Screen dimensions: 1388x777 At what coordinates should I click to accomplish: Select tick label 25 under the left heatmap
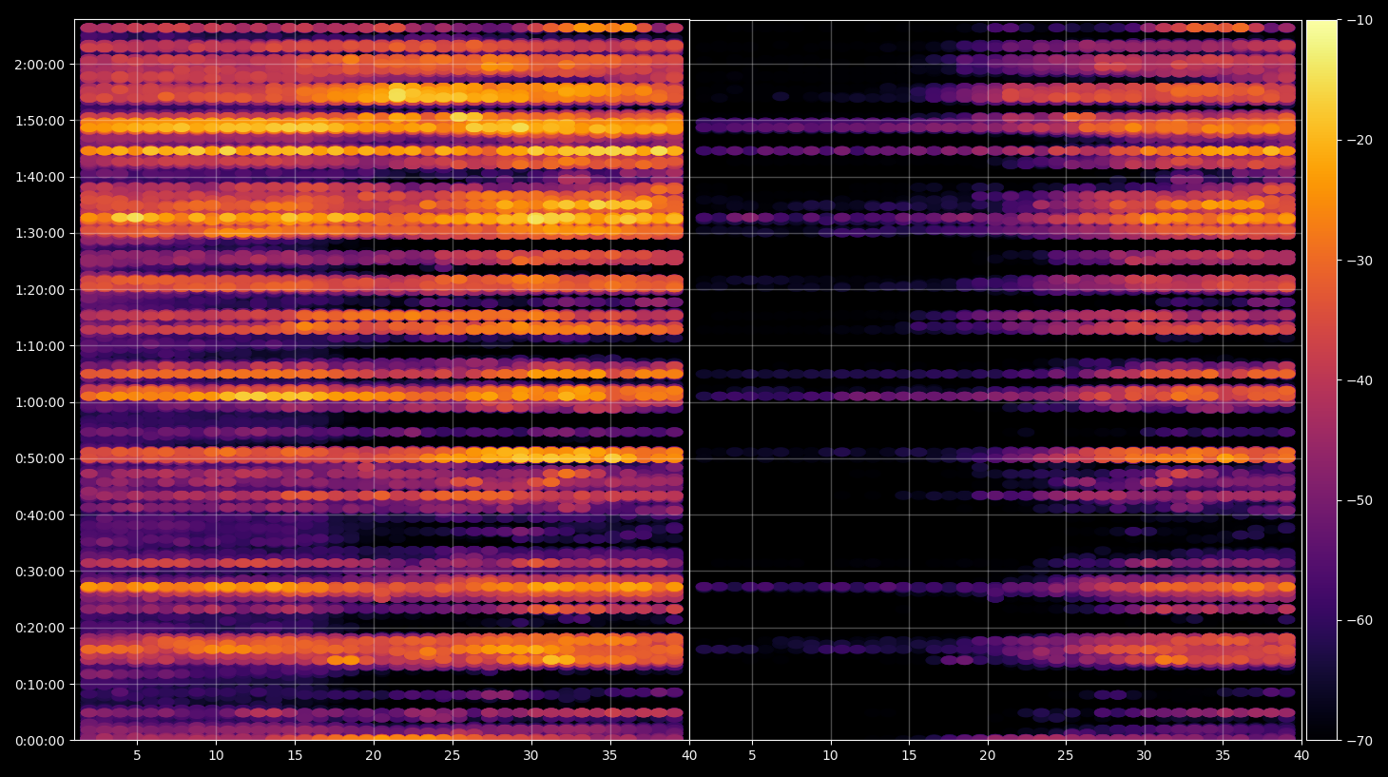point(452,756)
